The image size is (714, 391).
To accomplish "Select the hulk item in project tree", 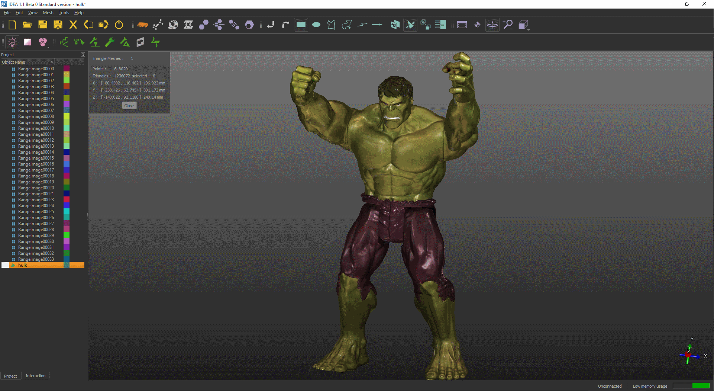I will click(x=23, y=265).
